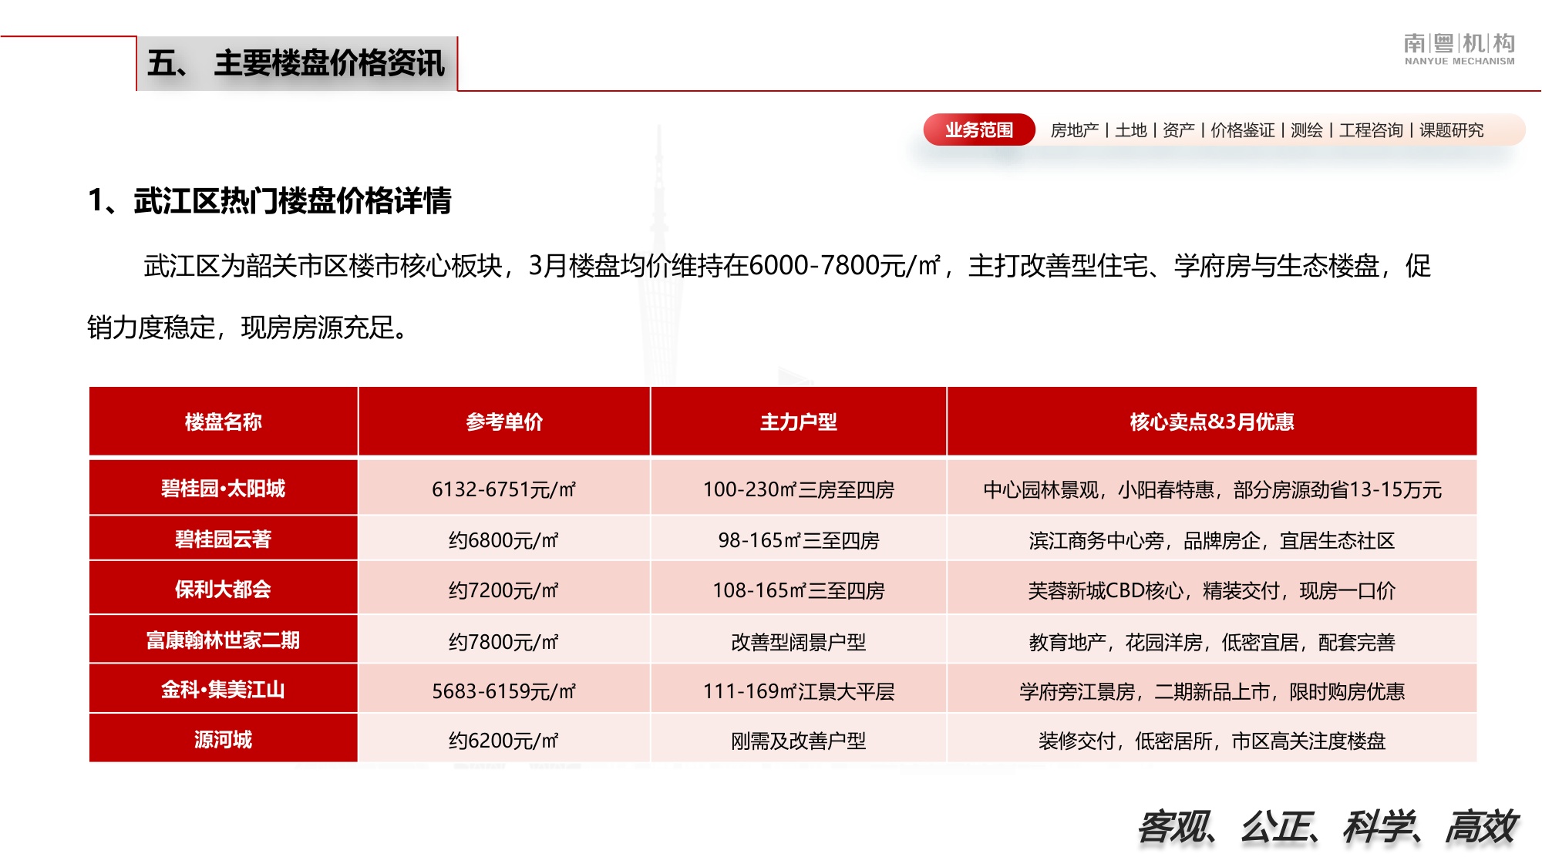Select the section title 五、主要楼盘价格资讯
The height and width of the screenshot is (867, 1542).
(x=296, y=63)
